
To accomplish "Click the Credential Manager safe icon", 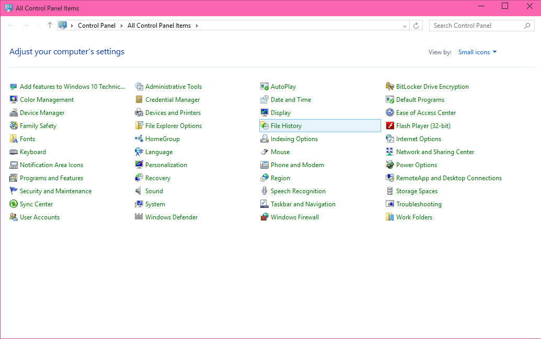I will [139, 100].
